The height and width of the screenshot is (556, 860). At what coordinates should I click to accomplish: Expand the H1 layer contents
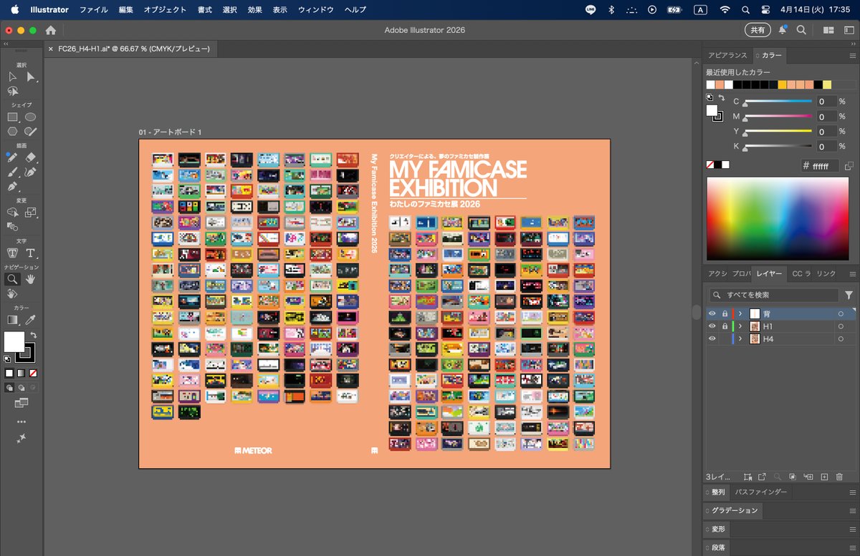point(740,326)
